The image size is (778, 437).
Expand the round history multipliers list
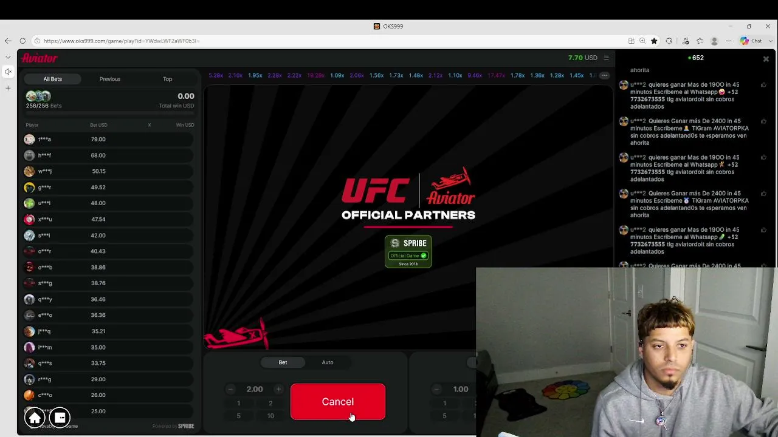click(604, 75)
